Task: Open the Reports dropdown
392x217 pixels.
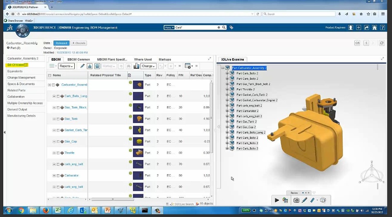Action: 66,66
